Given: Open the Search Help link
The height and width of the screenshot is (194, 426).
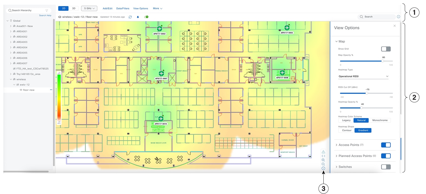Looking at the screenshot, I should point(45,15).
